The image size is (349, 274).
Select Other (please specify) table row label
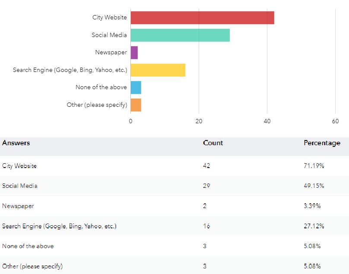pyautogui.click(x=32, y=266)
